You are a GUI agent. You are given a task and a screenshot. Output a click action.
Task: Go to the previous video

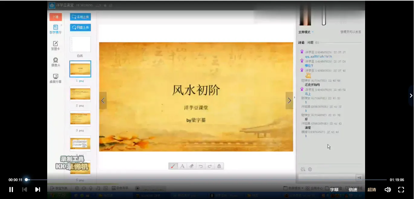click(25, 190)
